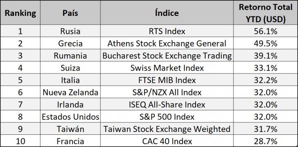Select the Rusia country cell
The width and height of the screenshot is (298, 147).
coord(70,31)
